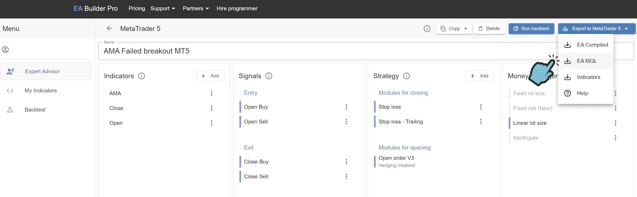Click the Delete button
Viewport: 637px width, 197px height.
pos(489,29)
